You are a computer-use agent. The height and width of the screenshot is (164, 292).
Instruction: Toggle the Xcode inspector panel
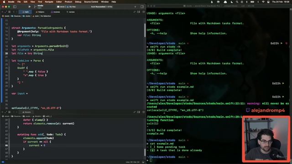[142, 7]
